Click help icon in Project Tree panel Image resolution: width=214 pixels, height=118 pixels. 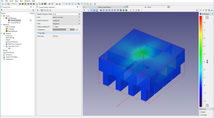click(x=33, y=10)
